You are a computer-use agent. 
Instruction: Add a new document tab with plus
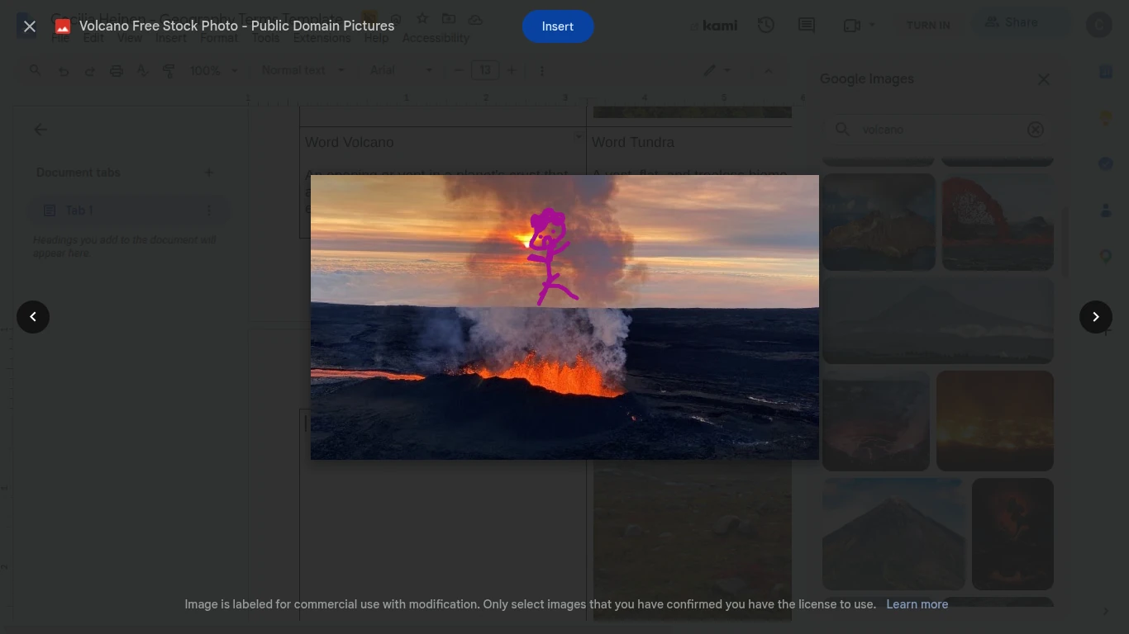click(209, 173)
